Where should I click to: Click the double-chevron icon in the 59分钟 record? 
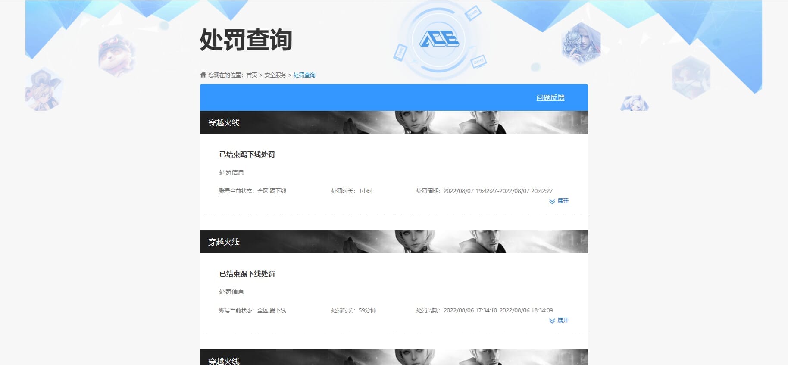tap(552, 321)
